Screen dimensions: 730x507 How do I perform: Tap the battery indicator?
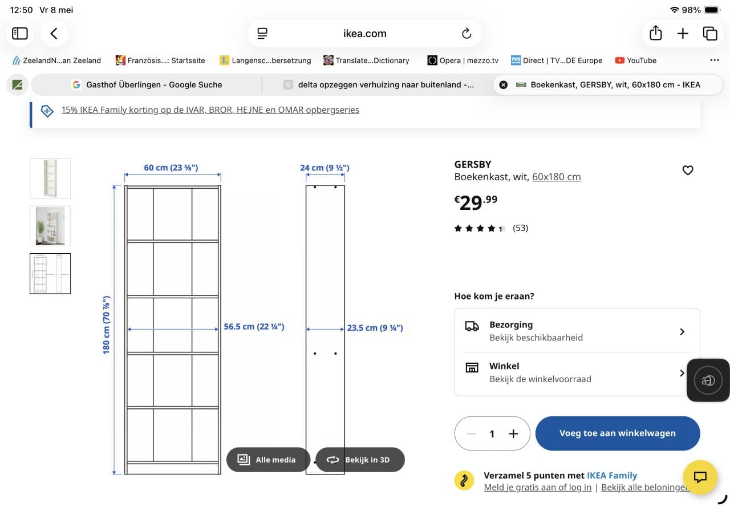[712, 10]
